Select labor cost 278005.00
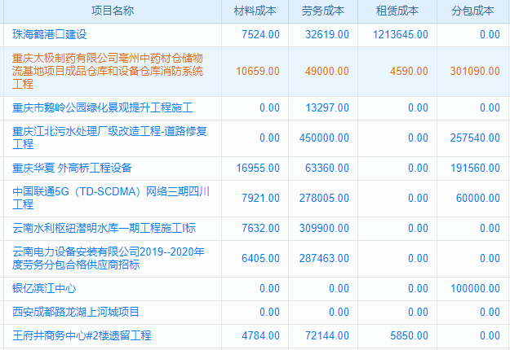 point(324,198)
